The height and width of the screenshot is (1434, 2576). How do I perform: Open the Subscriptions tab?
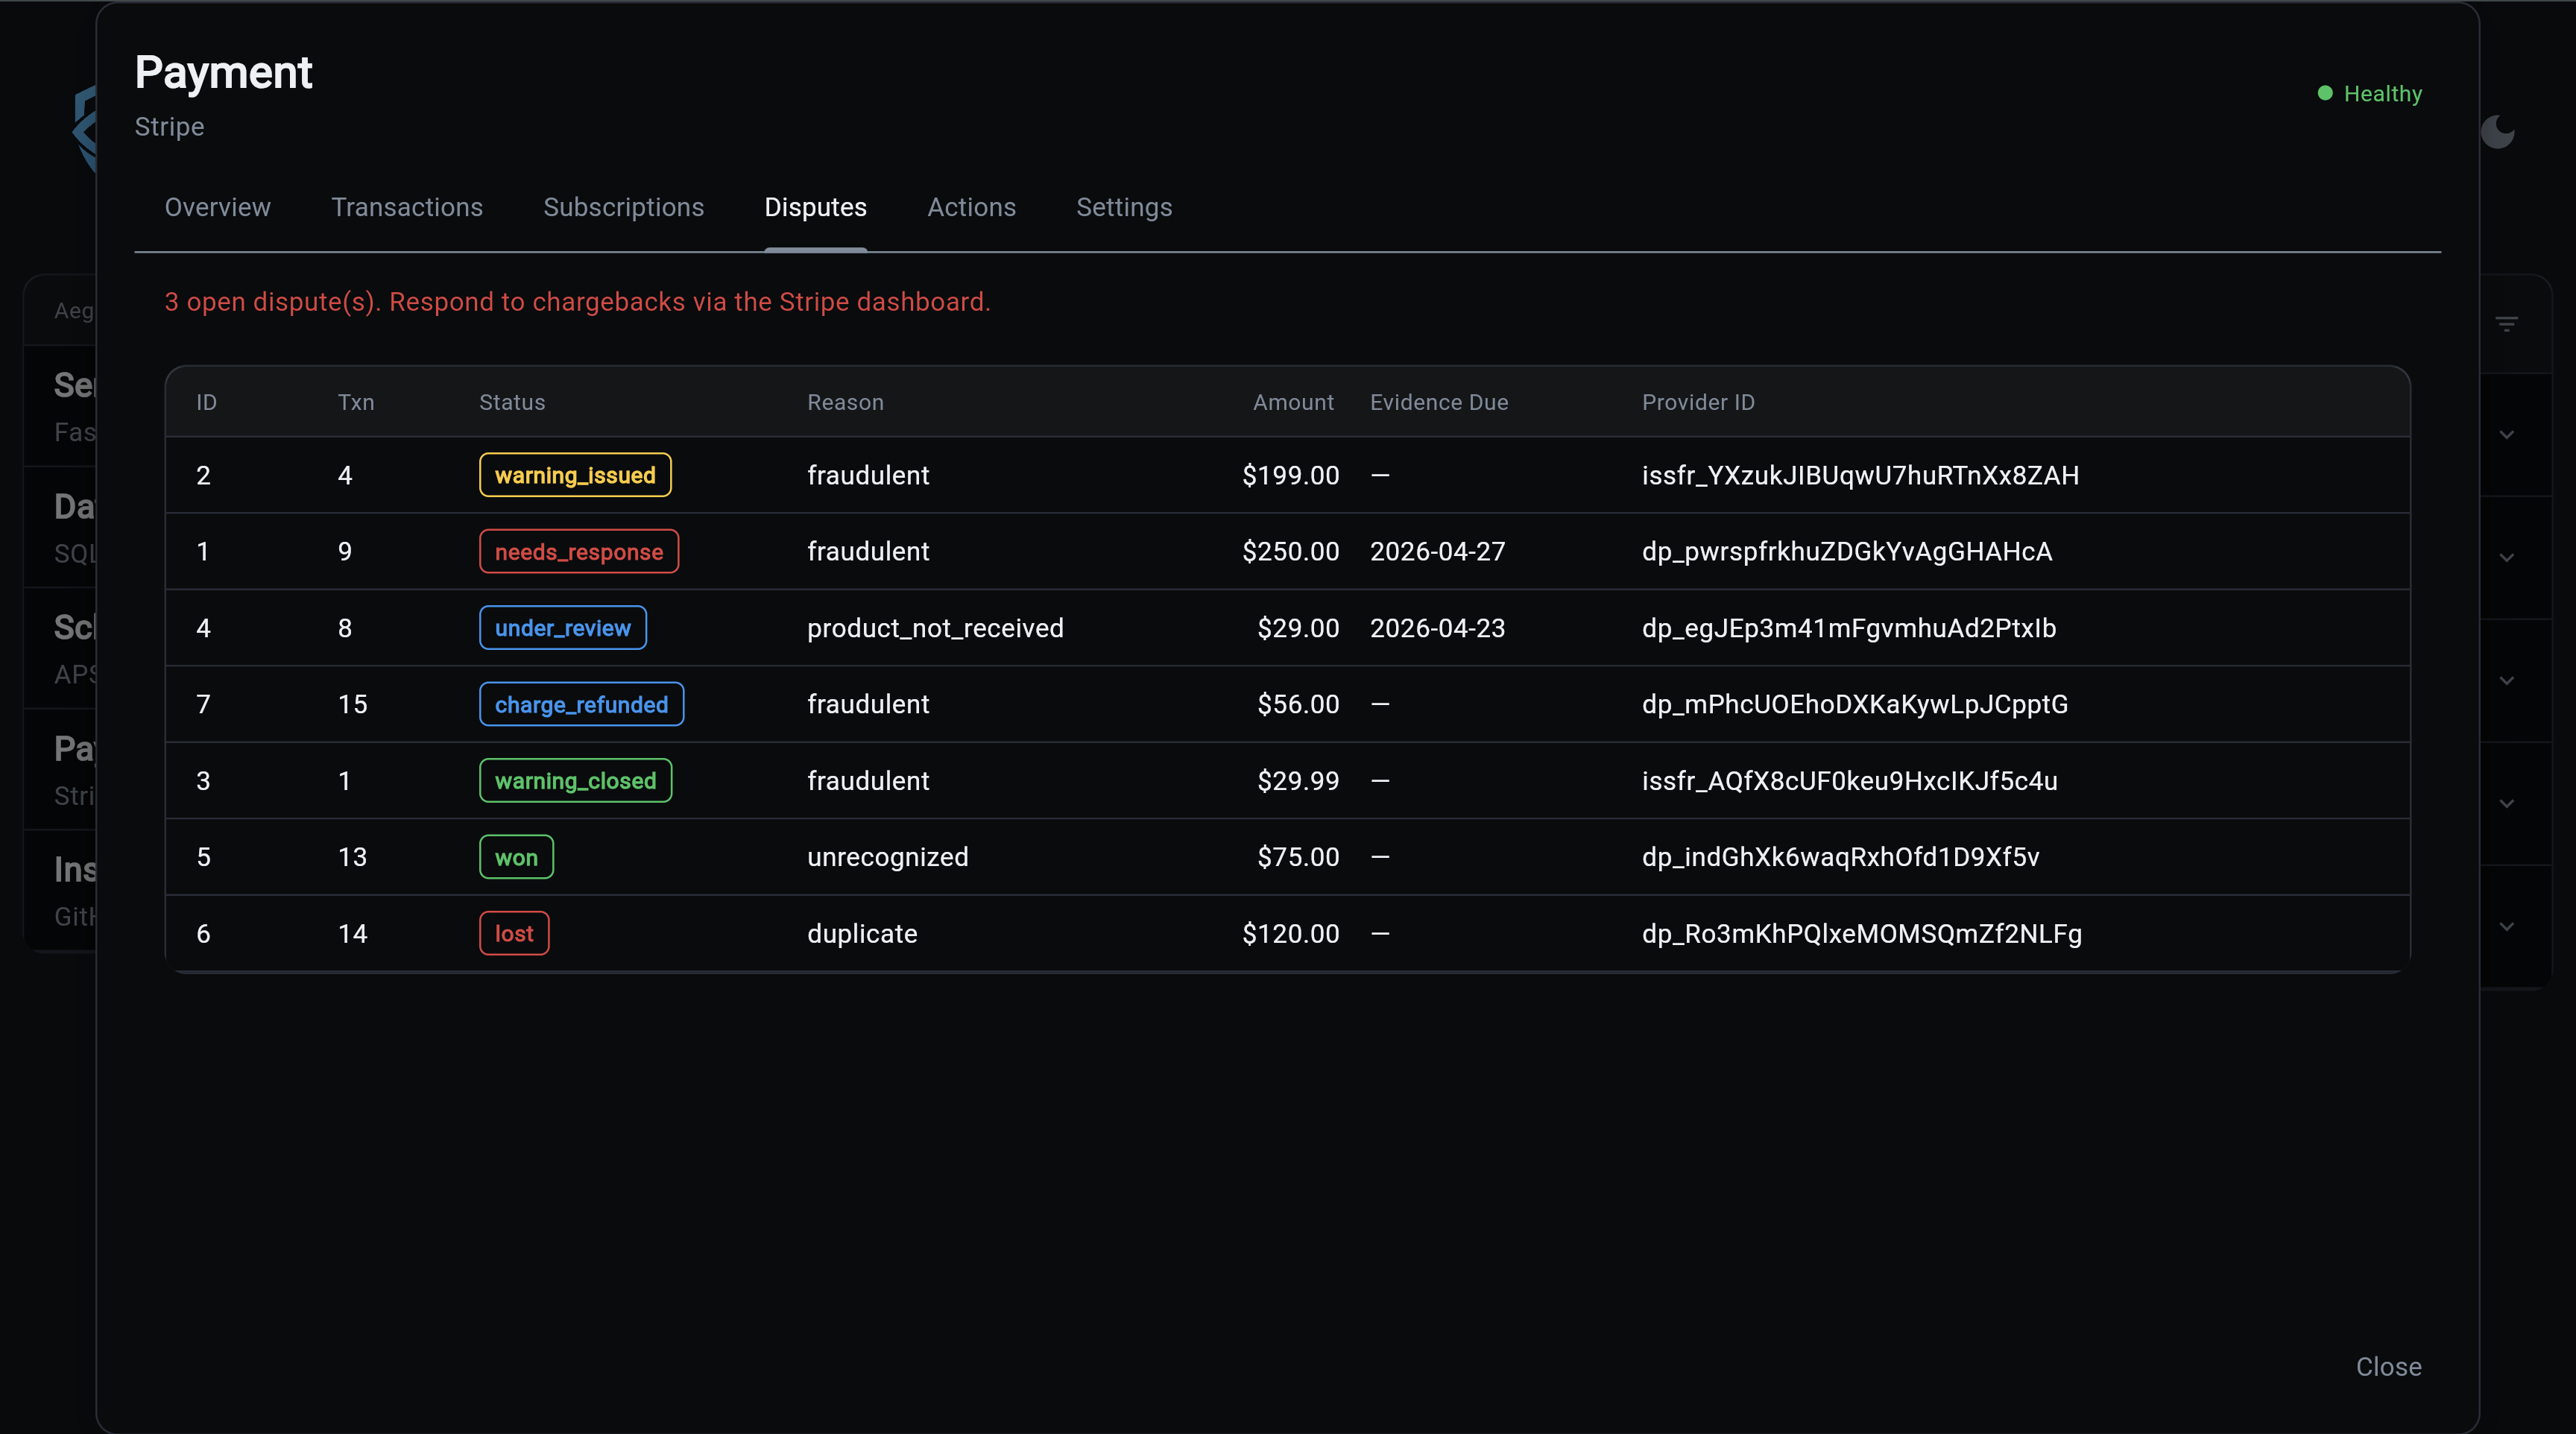tap(623, 207)
